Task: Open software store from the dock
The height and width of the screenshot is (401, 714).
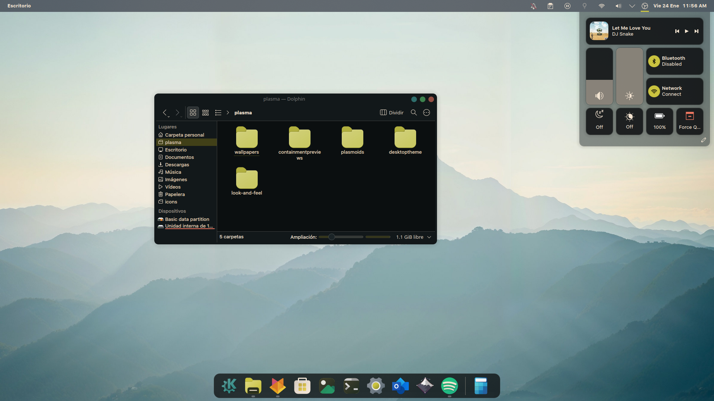Action: (x=302, y=386)
